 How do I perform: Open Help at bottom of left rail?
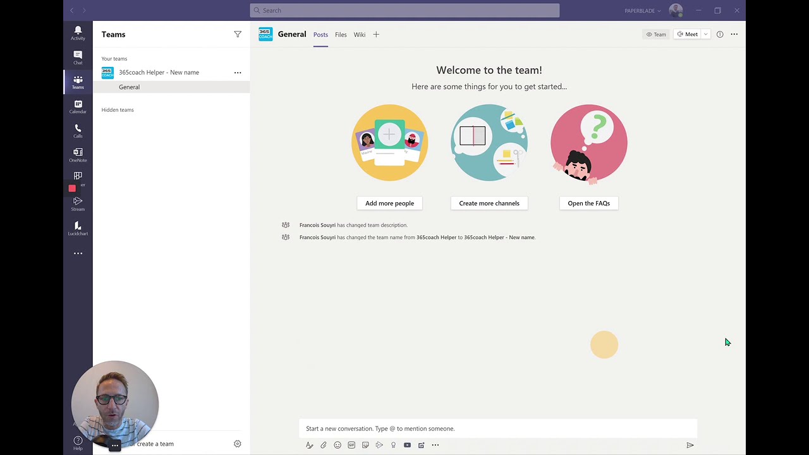78,443
